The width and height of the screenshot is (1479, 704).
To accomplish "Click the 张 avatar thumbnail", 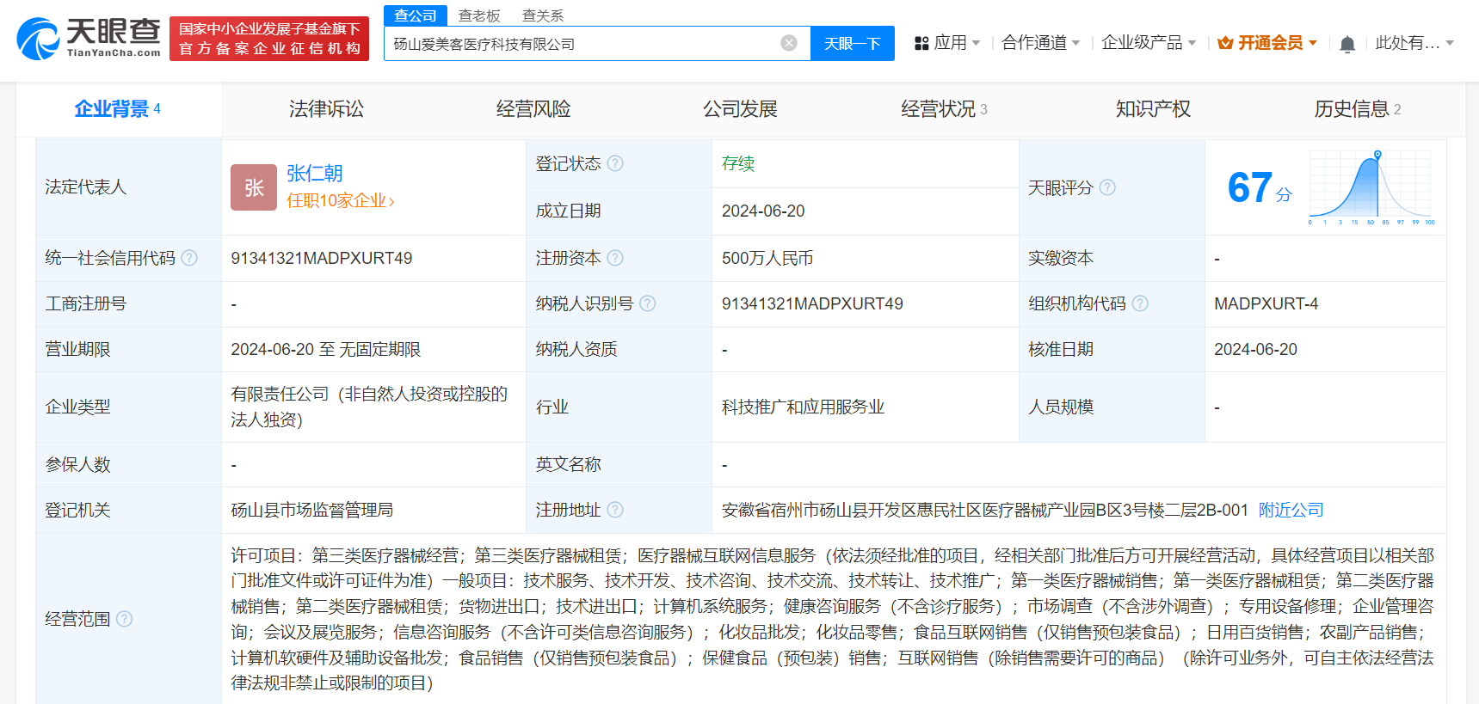I will click(254, 187).
